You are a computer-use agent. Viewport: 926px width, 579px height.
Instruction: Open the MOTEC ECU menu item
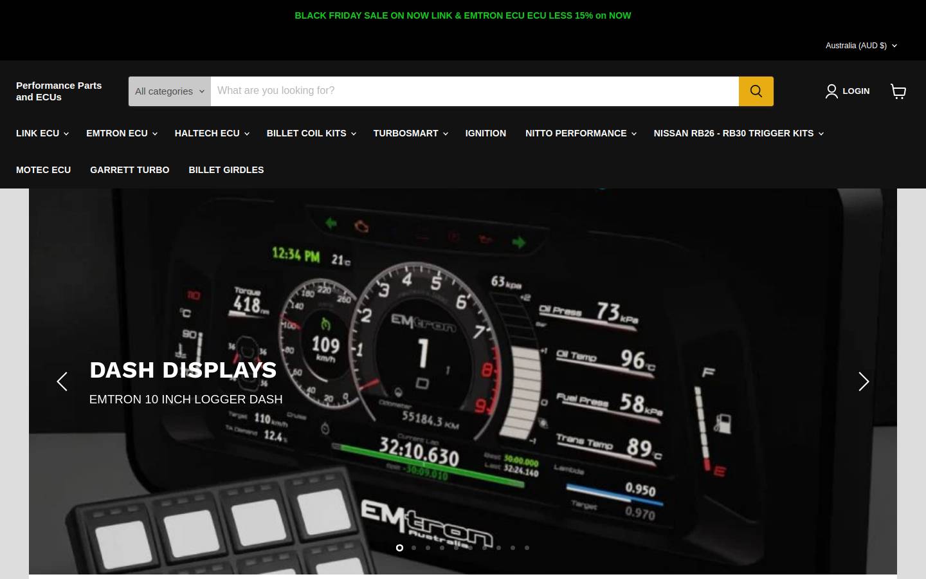43,170
